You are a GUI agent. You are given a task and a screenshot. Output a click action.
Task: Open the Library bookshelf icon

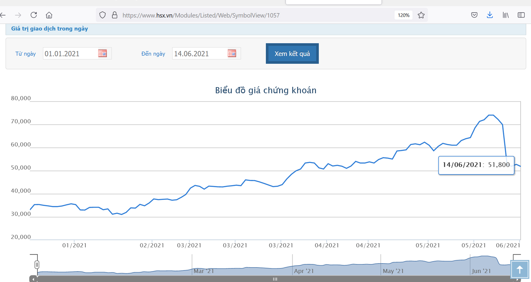(x=505, y=15)
